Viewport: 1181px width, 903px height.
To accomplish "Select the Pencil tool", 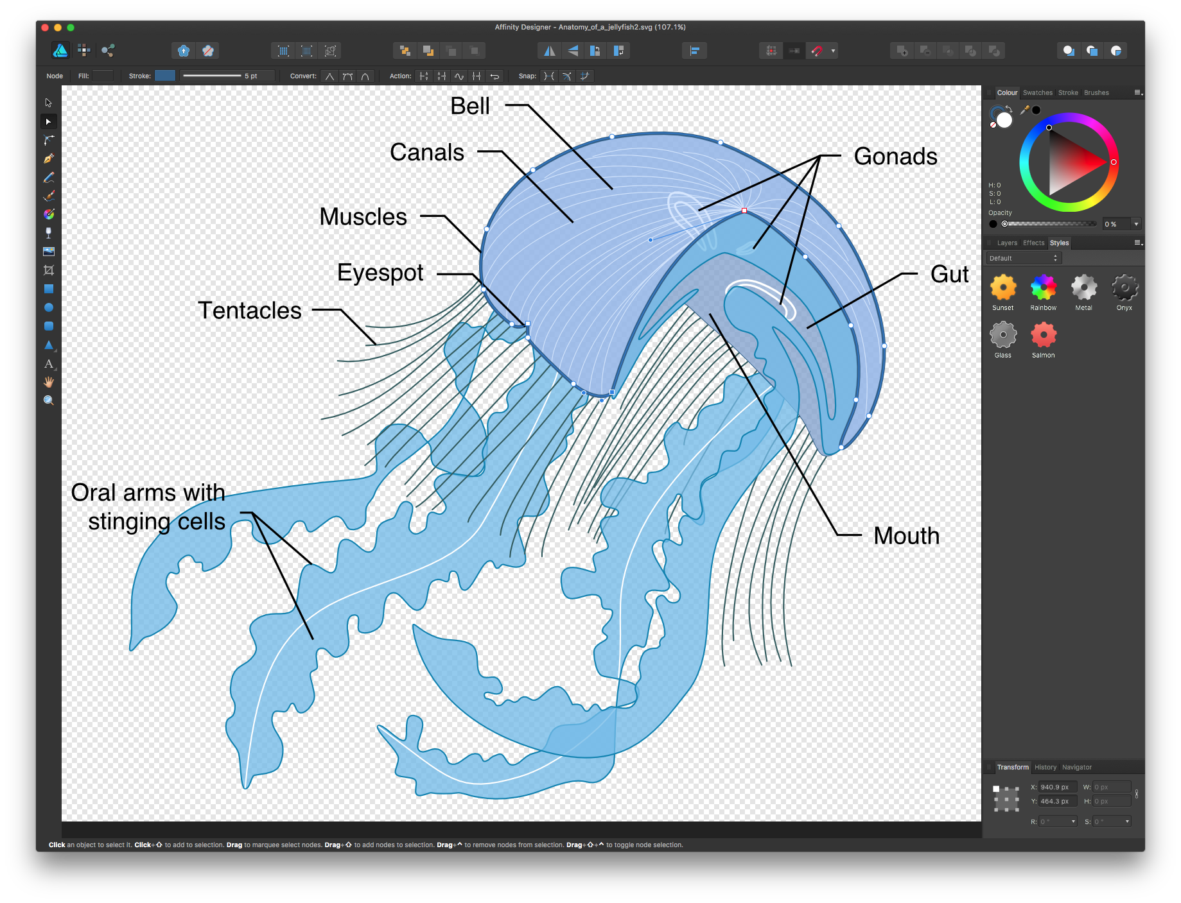I will [49, 177].
